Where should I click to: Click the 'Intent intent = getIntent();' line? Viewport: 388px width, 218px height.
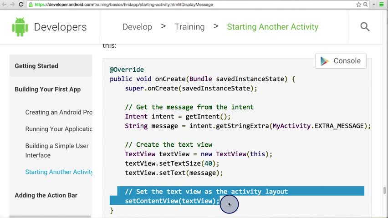(x=178, y=117)
